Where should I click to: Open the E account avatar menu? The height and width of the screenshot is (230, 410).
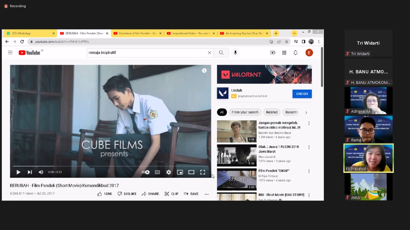[309, 52]
